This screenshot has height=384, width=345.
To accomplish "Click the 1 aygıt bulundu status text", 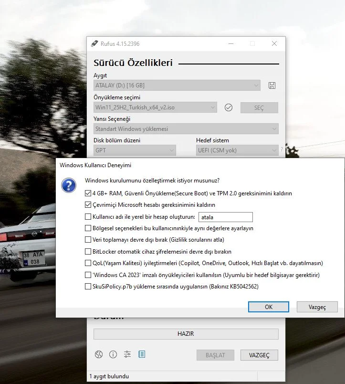I will pyautogui.click(x=109, y=376).
